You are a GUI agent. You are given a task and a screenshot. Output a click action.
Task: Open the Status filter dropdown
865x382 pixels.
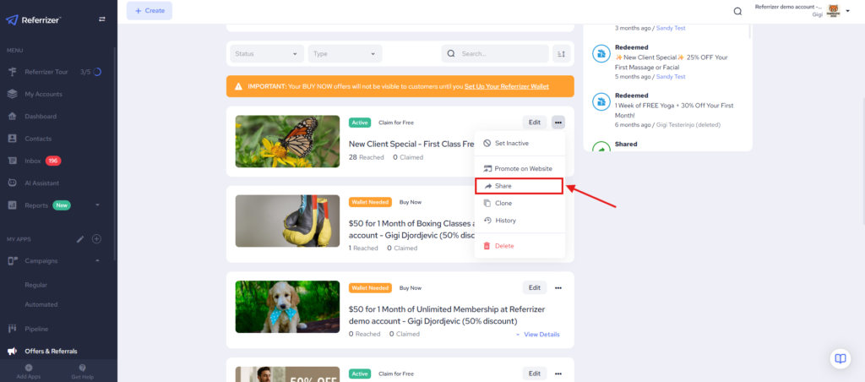[x=267, y=53]
